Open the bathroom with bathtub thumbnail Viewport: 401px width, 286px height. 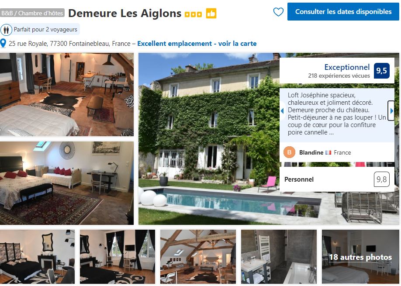coord(279,257)
